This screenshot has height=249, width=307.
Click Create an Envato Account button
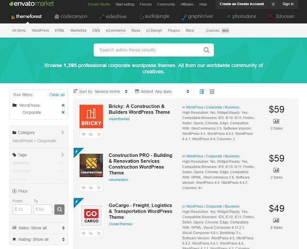pos(242,4)
